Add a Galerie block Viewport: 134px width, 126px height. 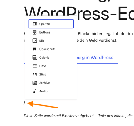pos(51,58)
